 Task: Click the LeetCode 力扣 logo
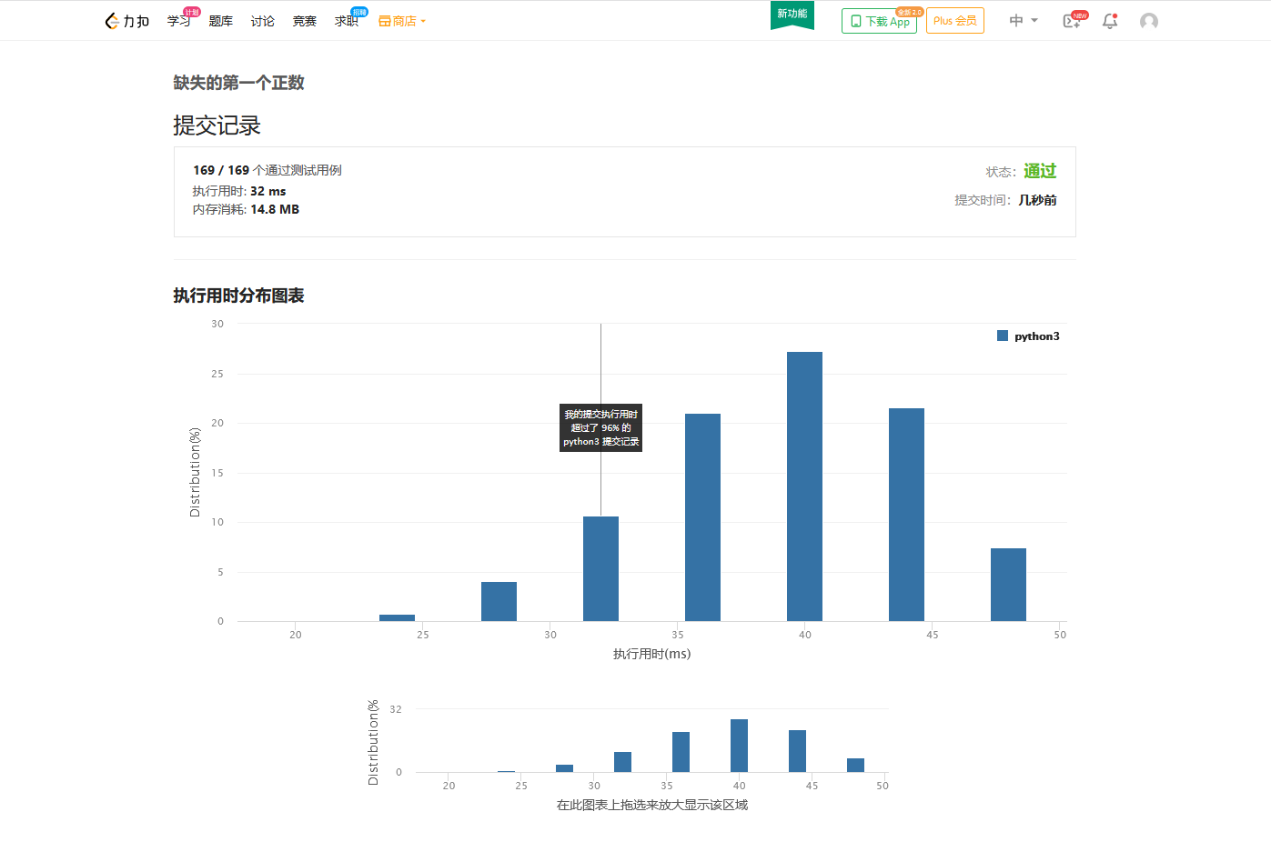[126, 21]
